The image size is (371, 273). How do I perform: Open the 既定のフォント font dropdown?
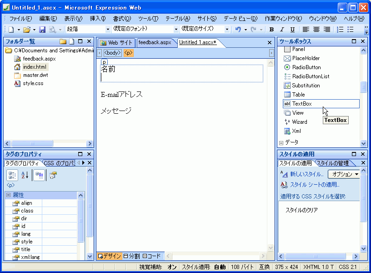pyautogui.click(x=176, y=30)
